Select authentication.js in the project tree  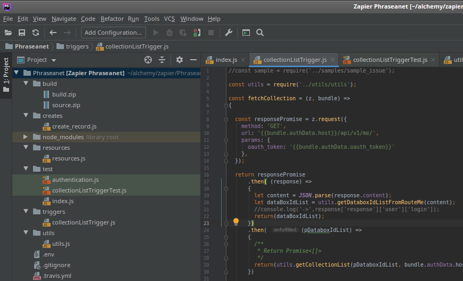click(75, 180)
